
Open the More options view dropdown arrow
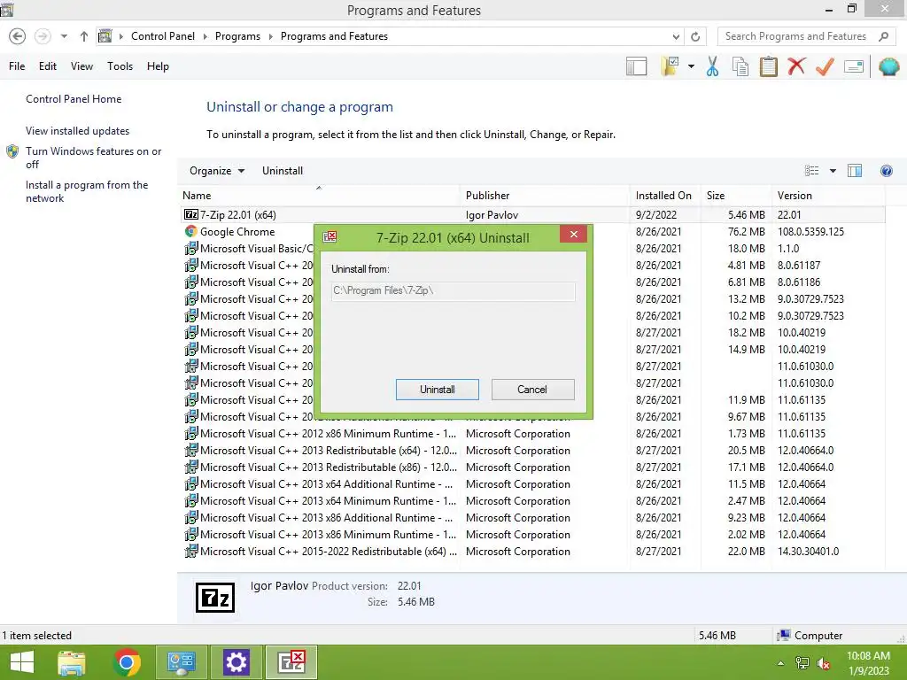[833, 171]
